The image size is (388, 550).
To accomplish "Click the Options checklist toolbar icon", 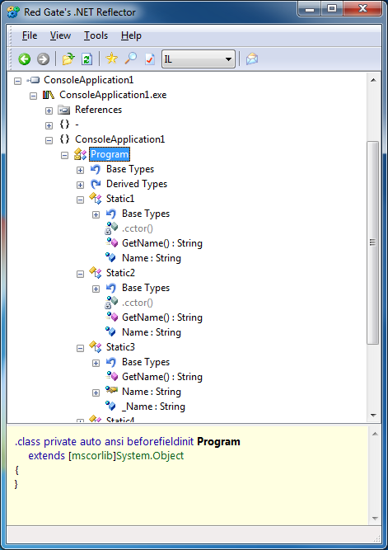I will [150, 59].
